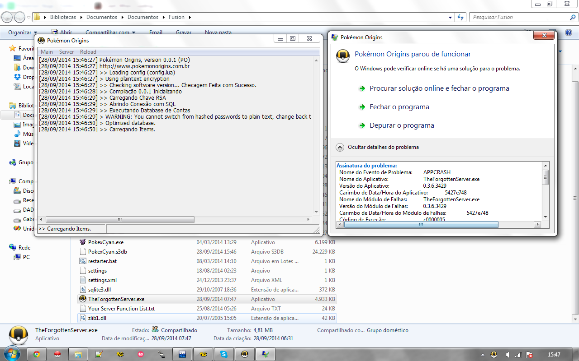Open the PokexCyan.exe file icon
Viewport: 579px width, 361px height.
click(83, 242)
